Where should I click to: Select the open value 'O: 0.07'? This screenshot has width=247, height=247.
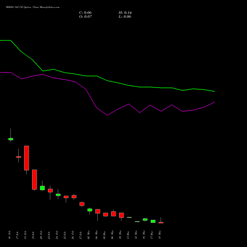85,17
